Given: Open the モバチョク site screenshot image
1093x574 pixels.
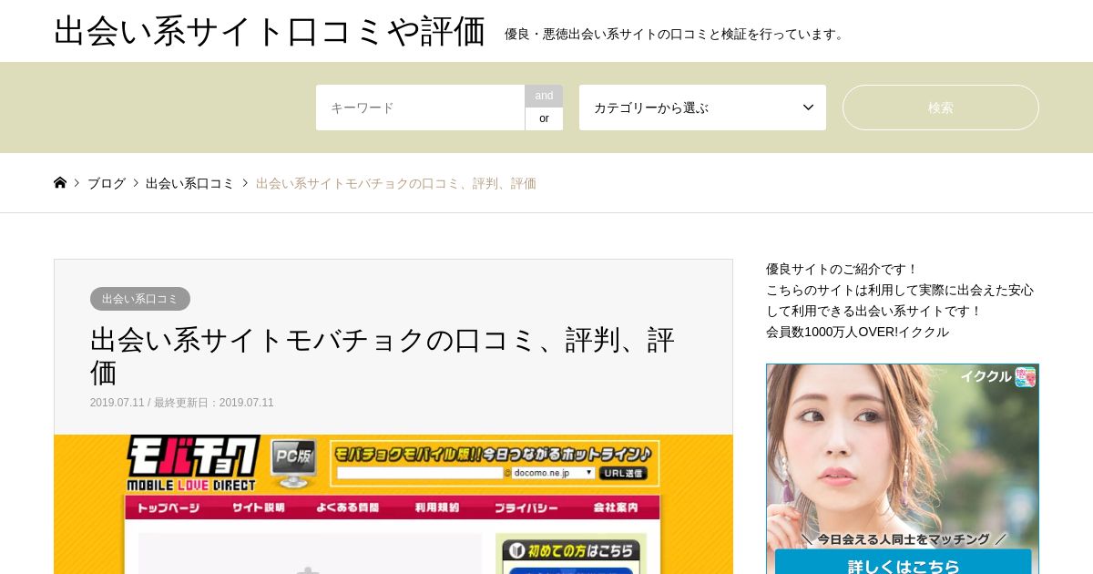Looking at the screenshot, I should (393, 504).
